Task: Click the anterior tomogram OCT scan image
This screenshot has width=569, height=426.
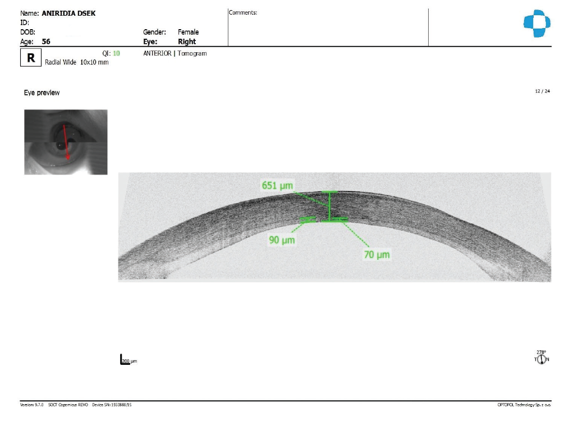Action: coord(334,227)
